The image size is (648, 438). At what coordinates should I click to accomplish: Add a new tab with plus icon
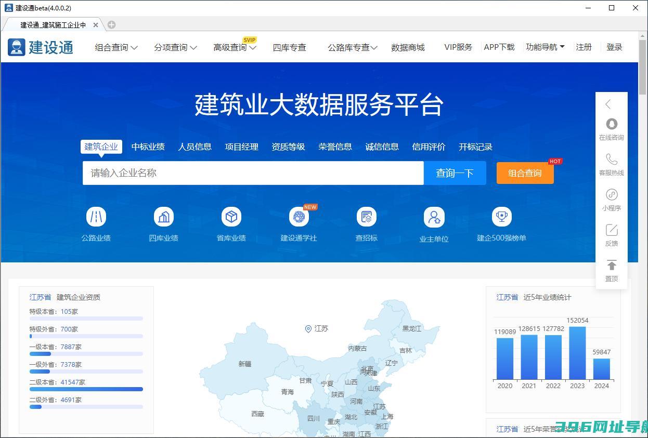tap(111, 24)
